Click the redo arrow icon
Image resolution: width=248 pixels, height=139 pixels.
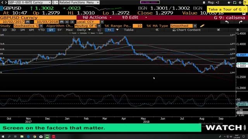click(x=241, y=22)
